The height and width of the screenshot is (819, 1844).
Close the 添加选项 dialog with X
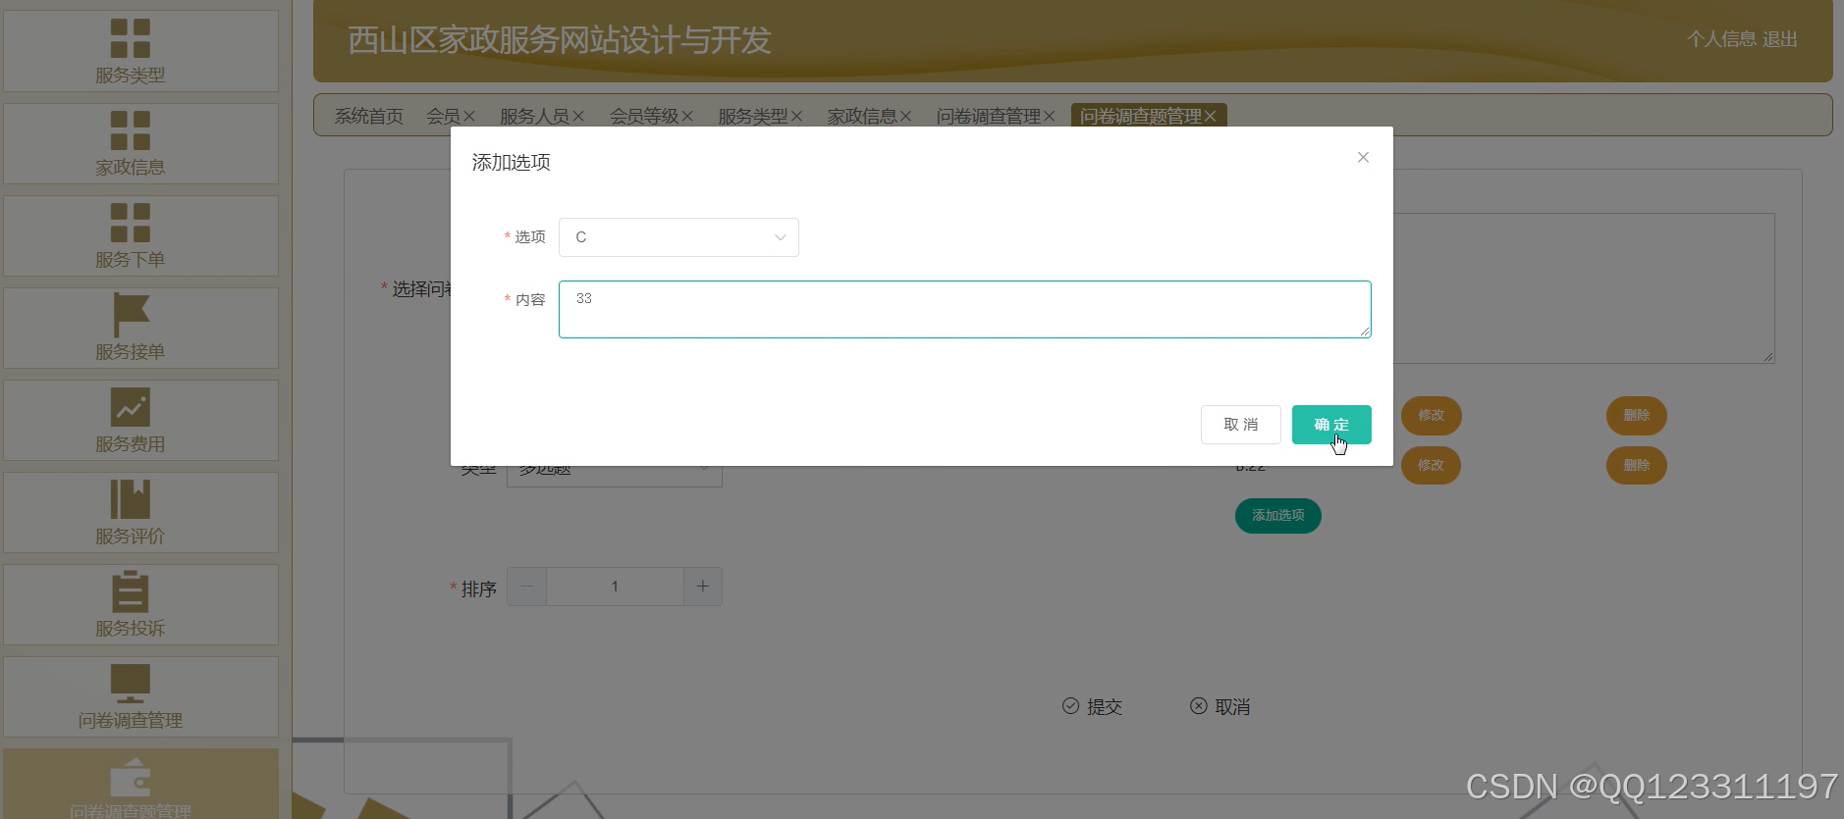tap(1363, 157)
